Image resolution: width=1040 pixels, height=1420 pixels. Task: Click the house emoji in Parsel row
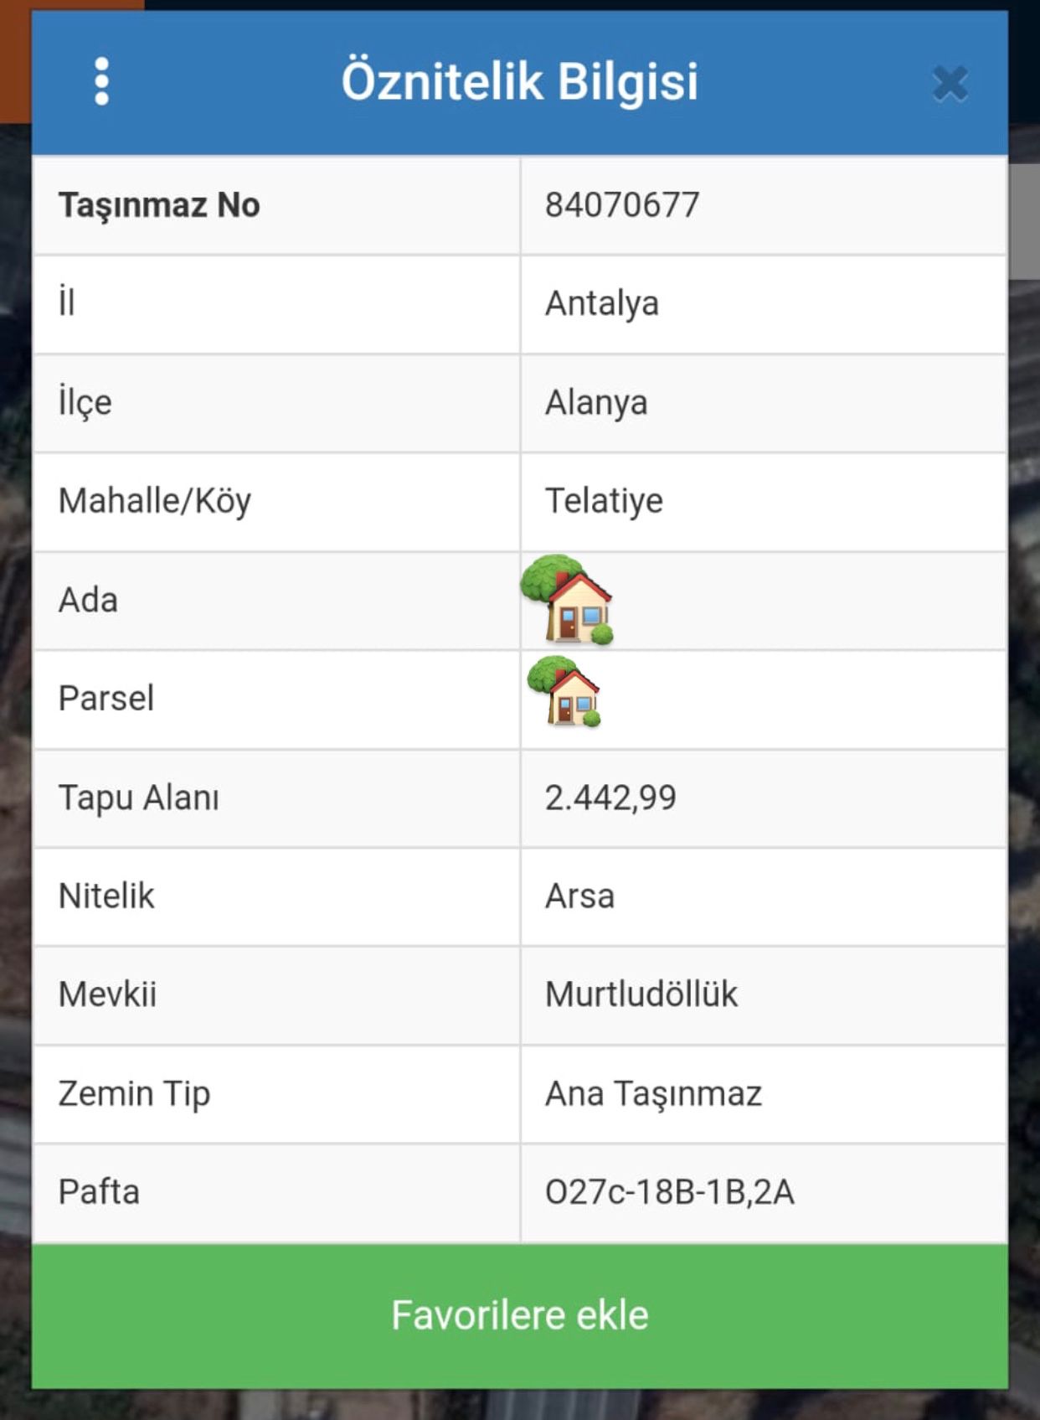[564, 692]
